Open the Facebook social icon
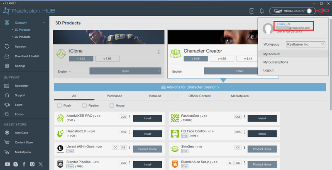332x170 pixels. (24, 164)
